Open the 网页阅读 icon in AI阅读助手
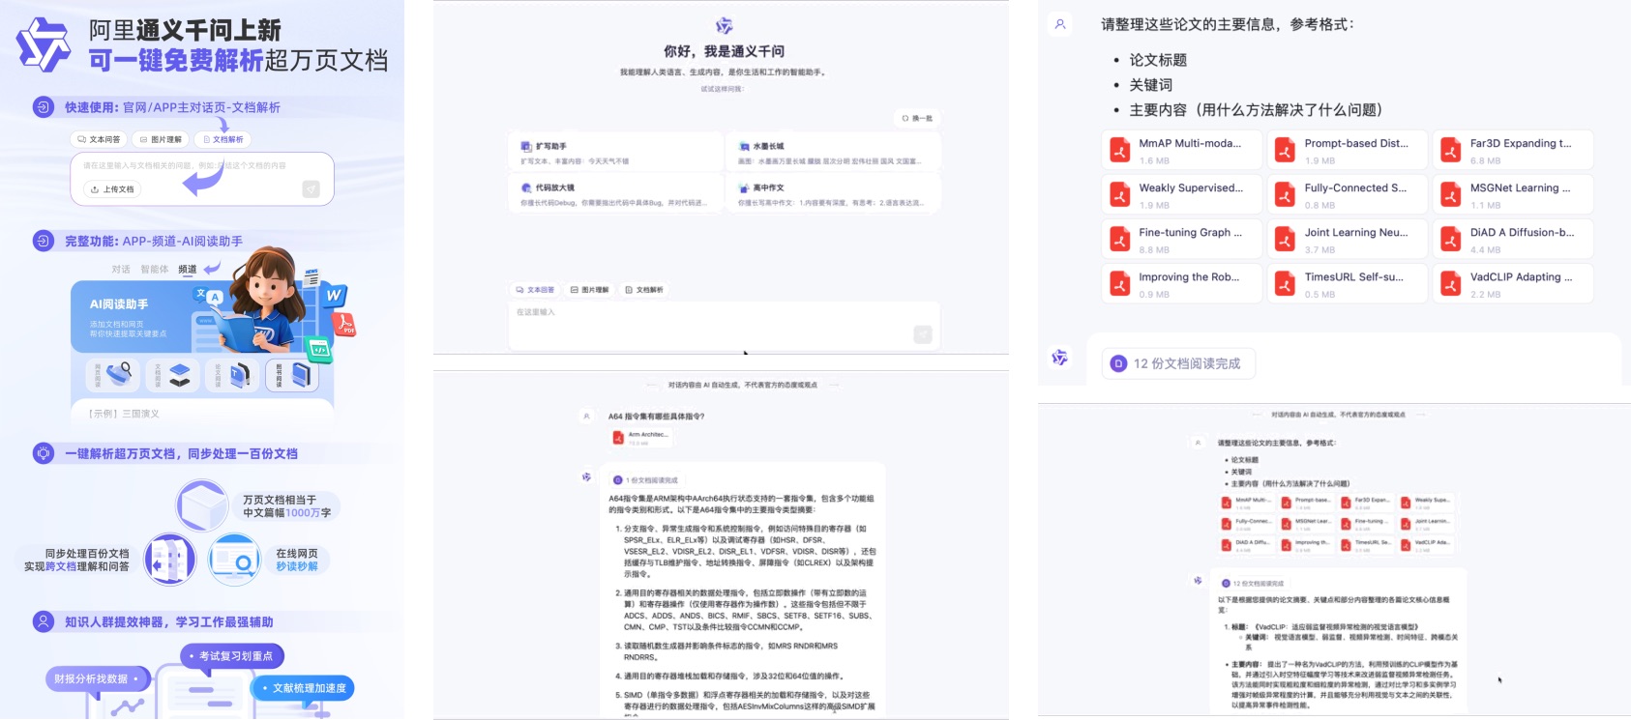Image resolution: width=1631 pixels, height=720 pixels. 119,374
